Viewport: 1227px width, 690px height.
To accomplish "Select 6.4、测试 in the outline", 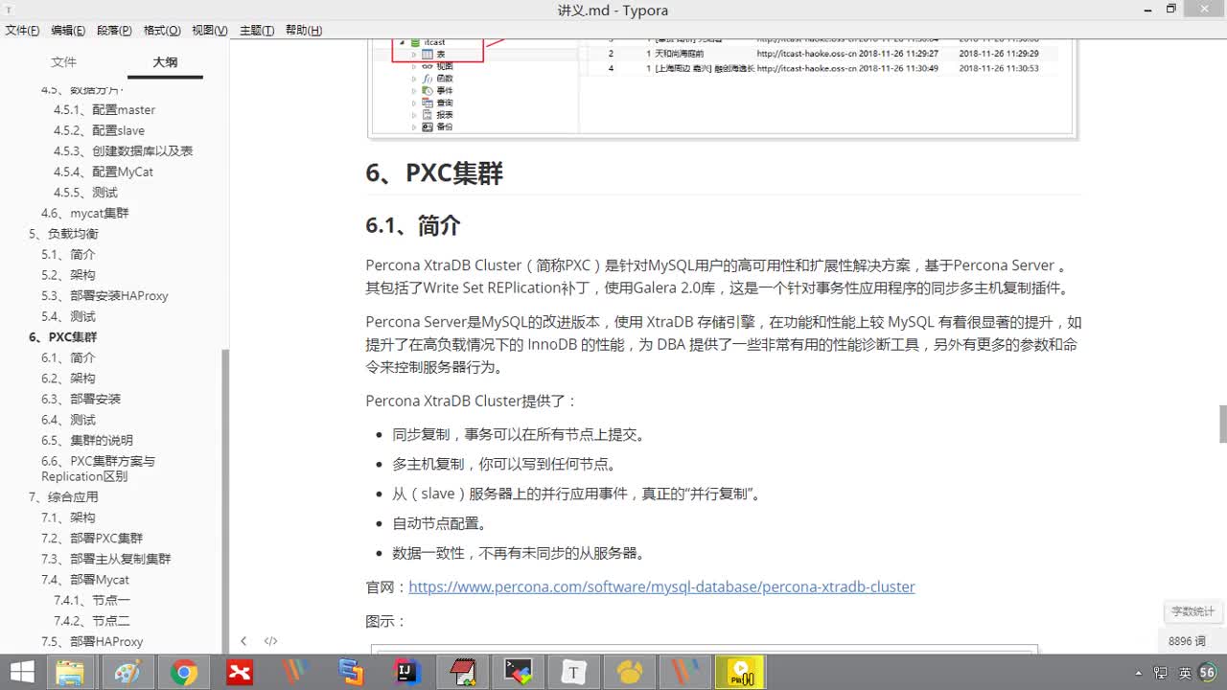I will click(x=68, y=420).
